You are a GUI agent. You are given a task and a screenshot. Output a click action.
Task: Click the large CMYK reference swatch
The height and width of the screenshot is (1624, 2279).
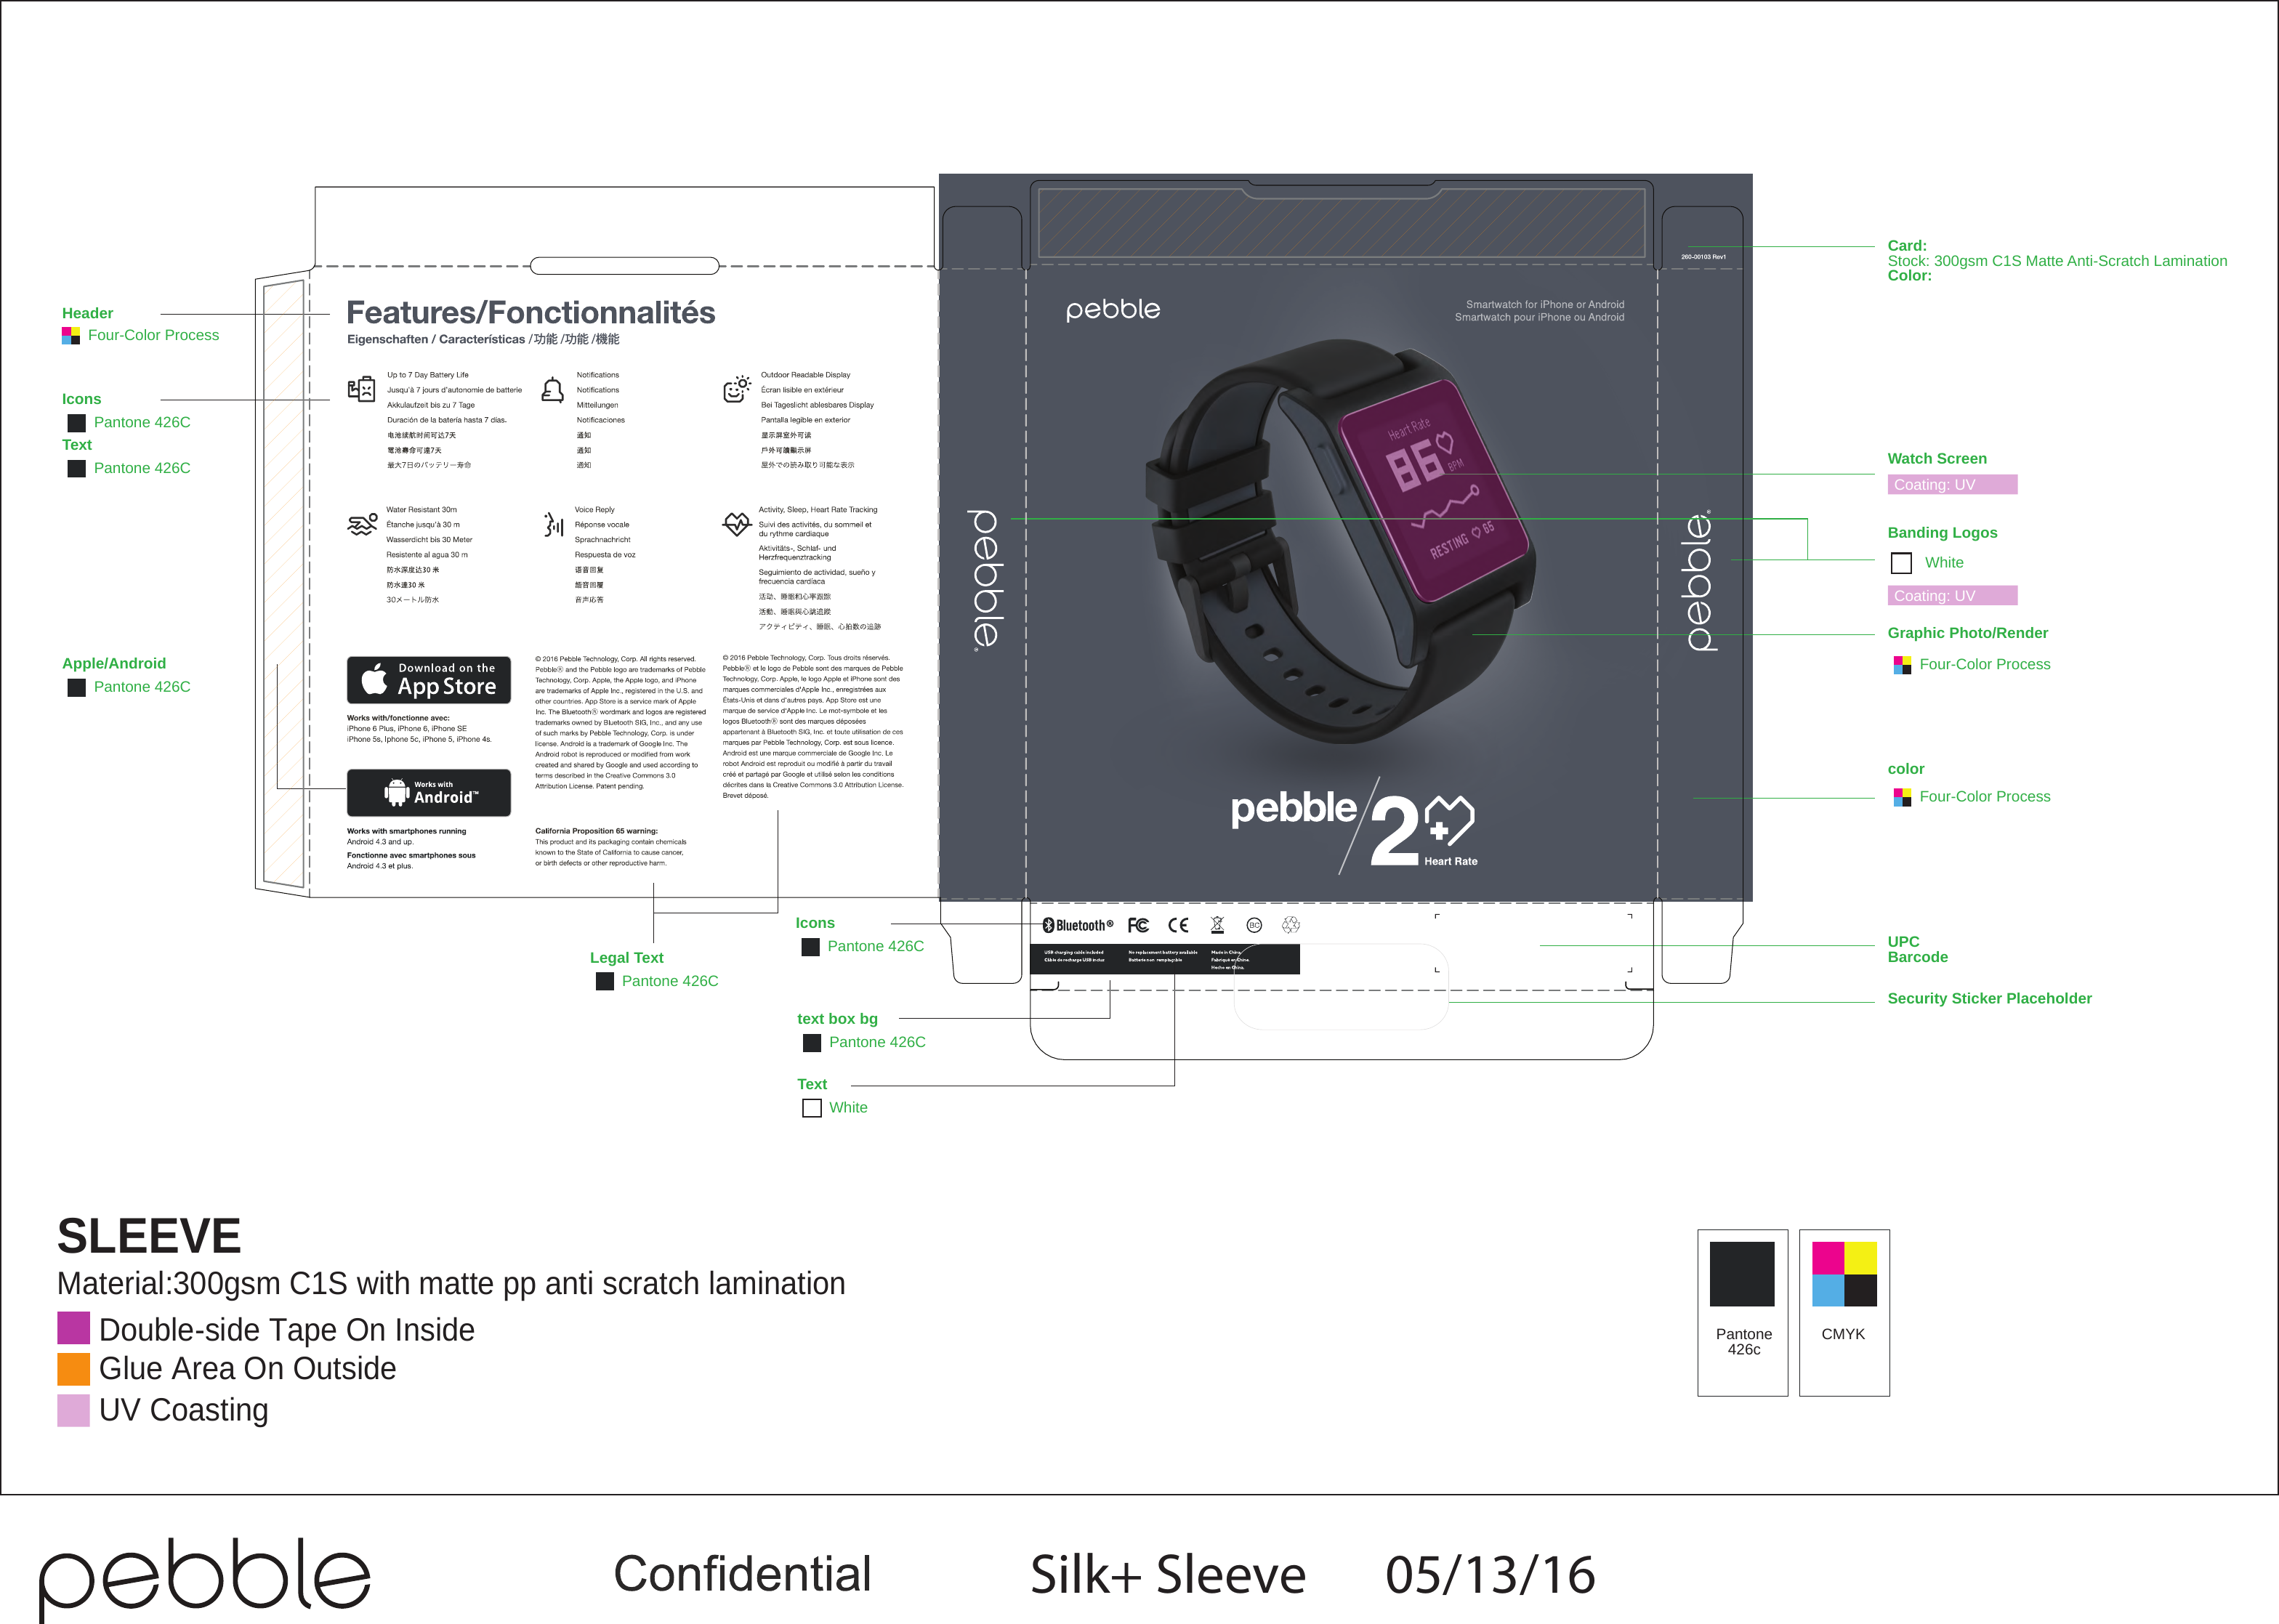pos(1844,1274)
